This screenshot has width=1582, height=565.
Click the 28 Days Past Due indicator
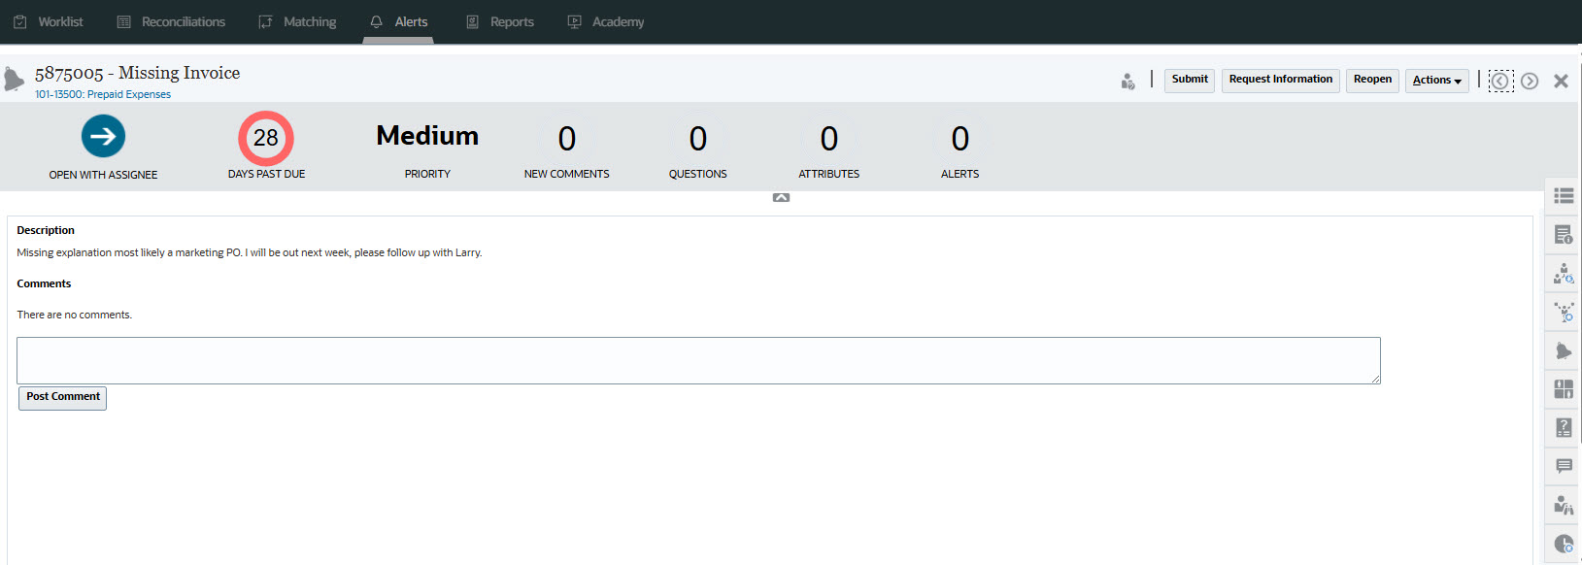[266, 138]
